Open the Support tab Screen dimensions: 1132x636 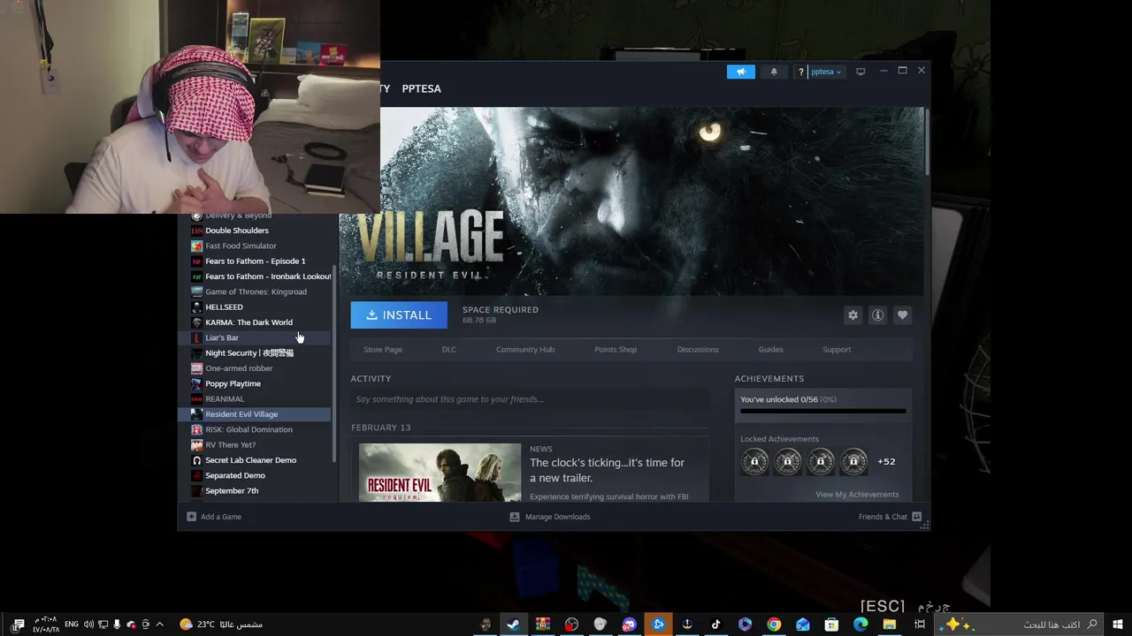tap(837, 350)
